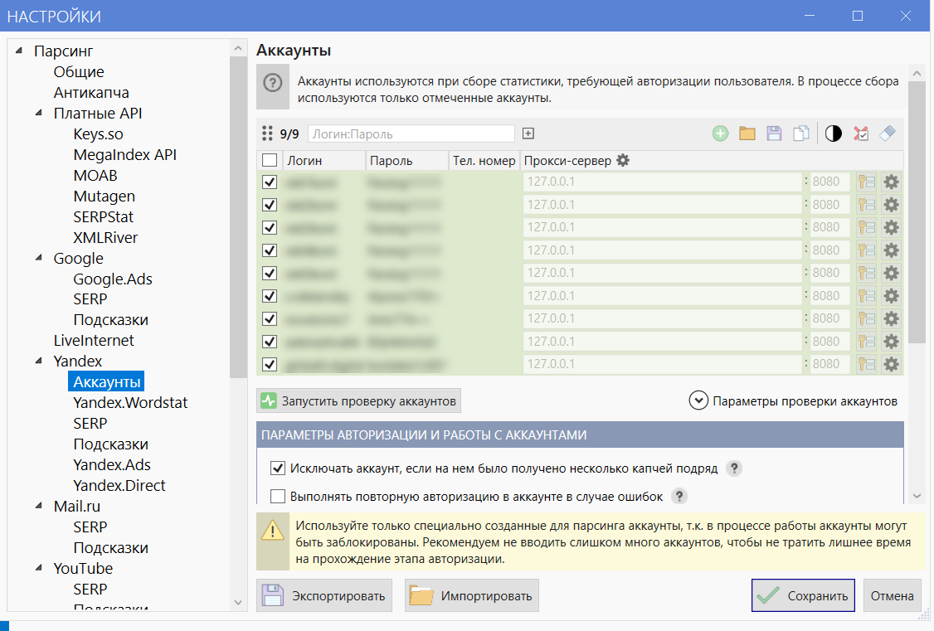
Task: Enable Выполнять повторную авторизацию checkbox
Action: coord(278,496)
